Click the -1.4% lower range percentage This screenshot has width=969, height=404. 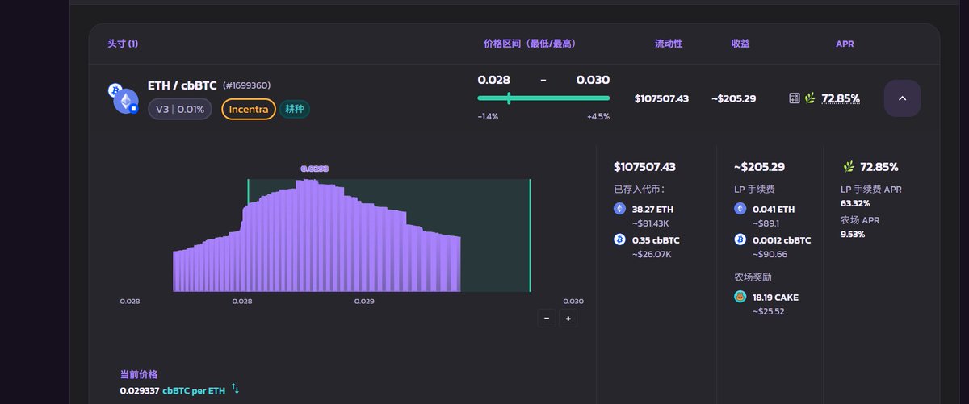click(x=488, y=116)
